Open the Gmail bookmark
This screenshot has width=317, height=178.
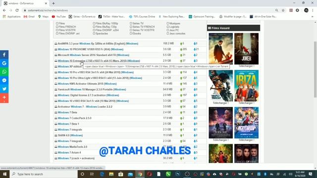(x=29, y=16)
